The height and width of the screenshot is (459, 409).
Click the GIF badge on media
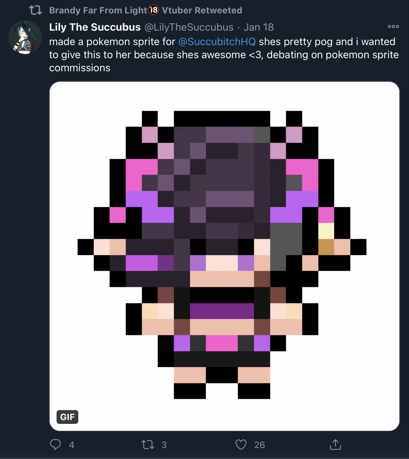click(67, 417)
